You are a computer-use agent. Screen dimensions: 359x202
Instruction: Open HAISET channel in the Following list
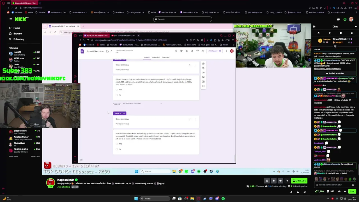[x=24, y=53]
